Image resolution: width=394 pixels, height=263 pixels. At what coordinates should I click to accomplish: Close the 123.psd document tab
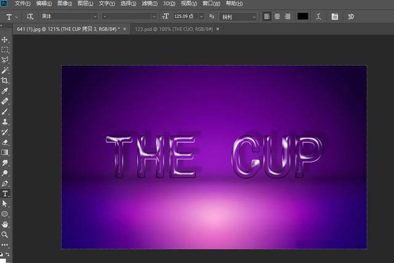coord(218,29)
